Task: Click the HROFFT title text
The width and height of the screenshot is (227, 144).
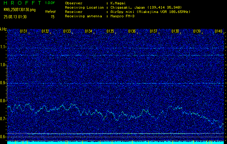Action: 22,3
